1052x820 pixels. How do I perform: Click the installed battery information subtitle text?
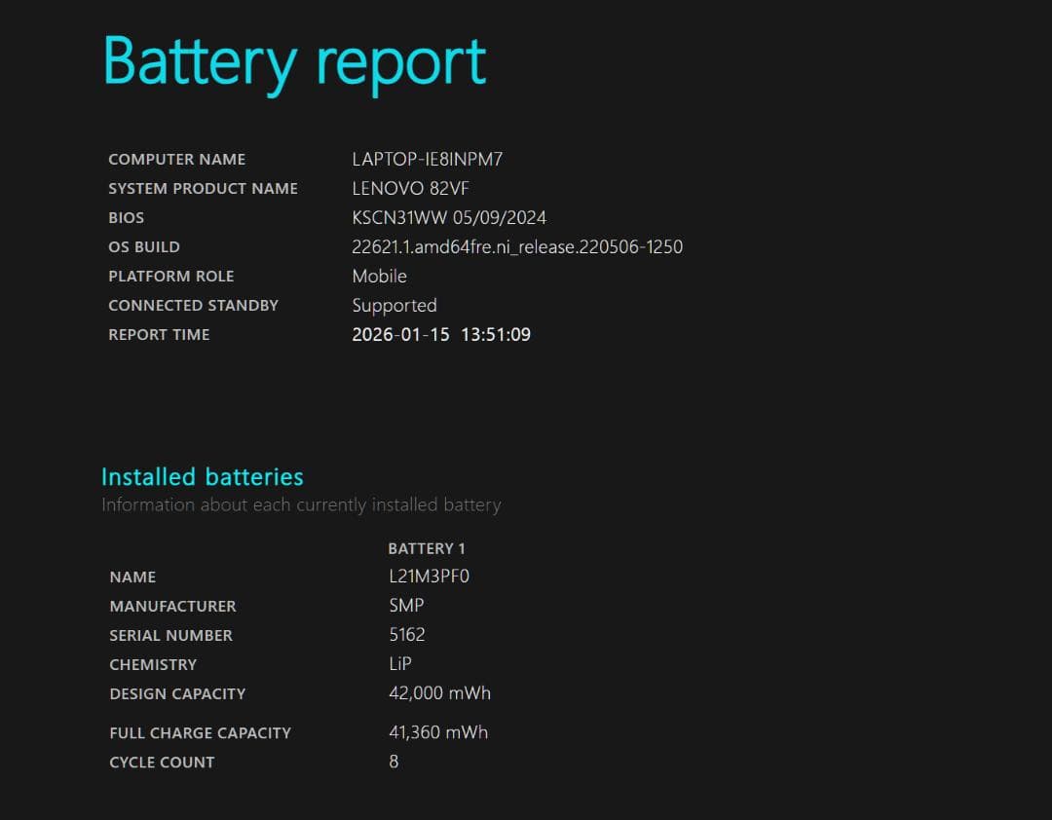click(301, 504)
